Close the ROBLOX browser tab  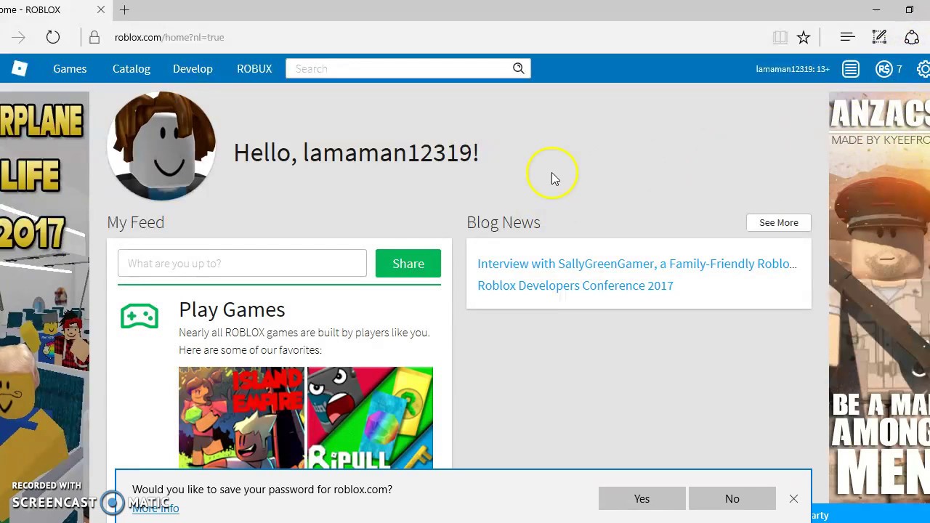click(x=101, y=10)
